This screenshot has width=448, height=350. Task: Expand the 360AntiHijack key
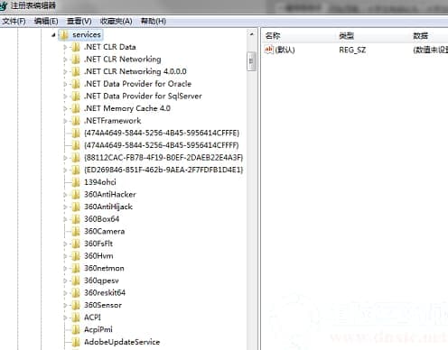point(65,207)
